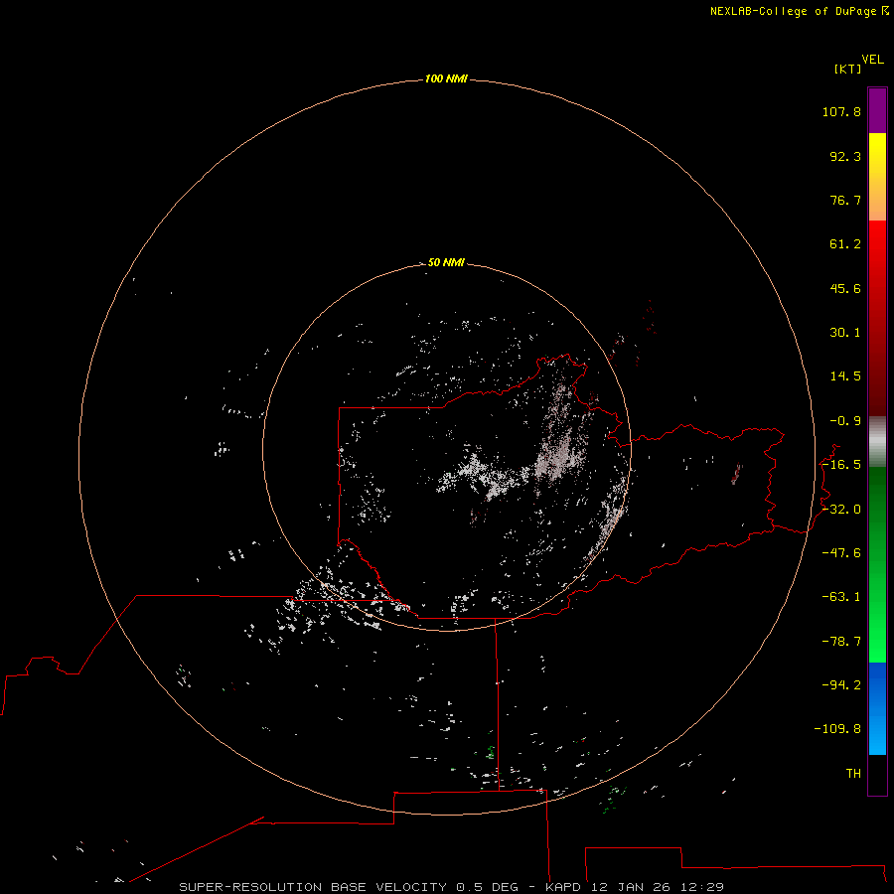Click the SUPER-RESOLUTION BASE VELOCITY caption

(x=313, y=887)
